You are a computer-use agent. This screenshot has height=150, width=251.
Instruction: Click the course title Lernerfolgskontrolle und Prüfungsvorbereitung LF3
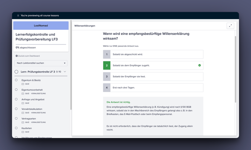[37, 37]
